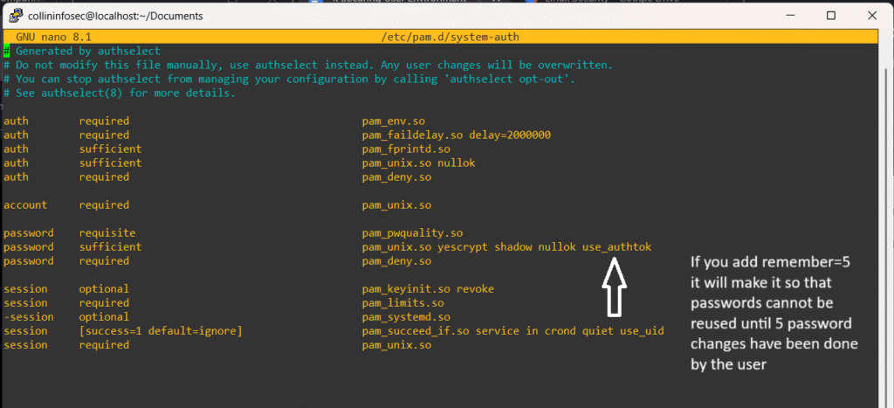Click the 'Generated by authselect' comment

pos(87,52)
